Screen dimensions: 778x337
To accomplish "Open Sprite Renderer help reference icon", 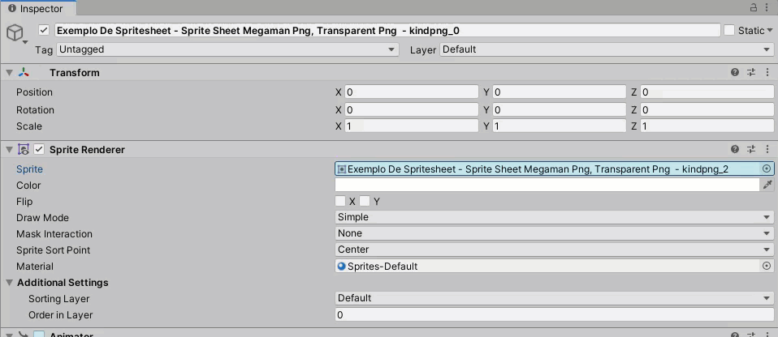I will tap(735, 149).
